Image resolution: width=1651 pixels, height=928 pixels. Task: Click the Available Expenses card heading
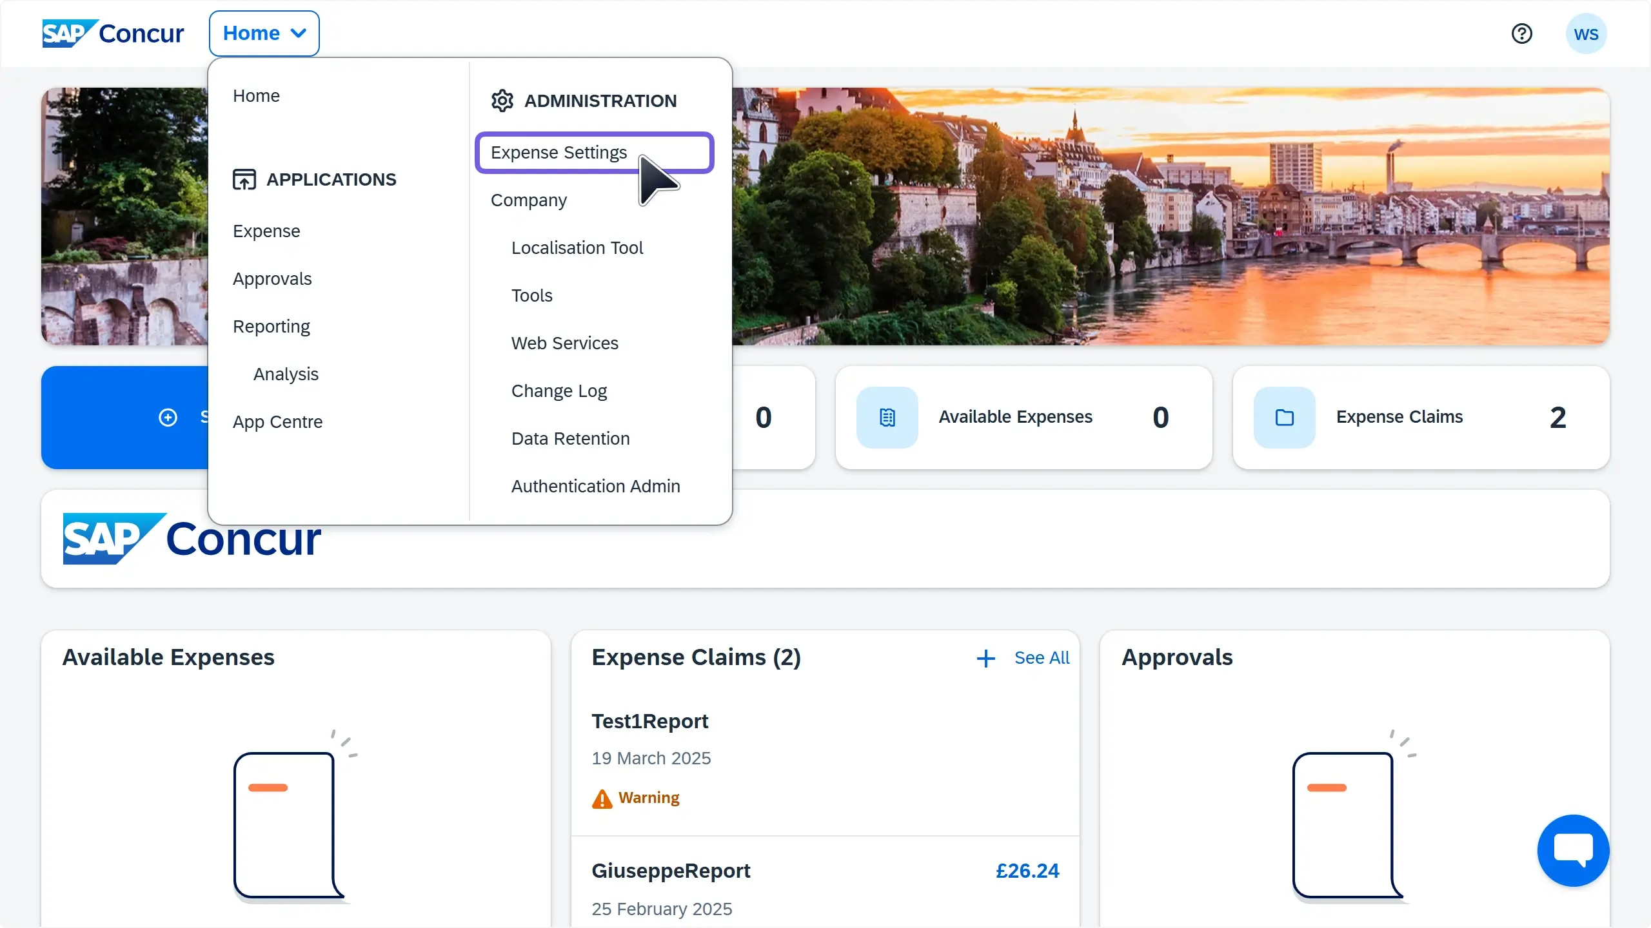click(x=168, y=657)
